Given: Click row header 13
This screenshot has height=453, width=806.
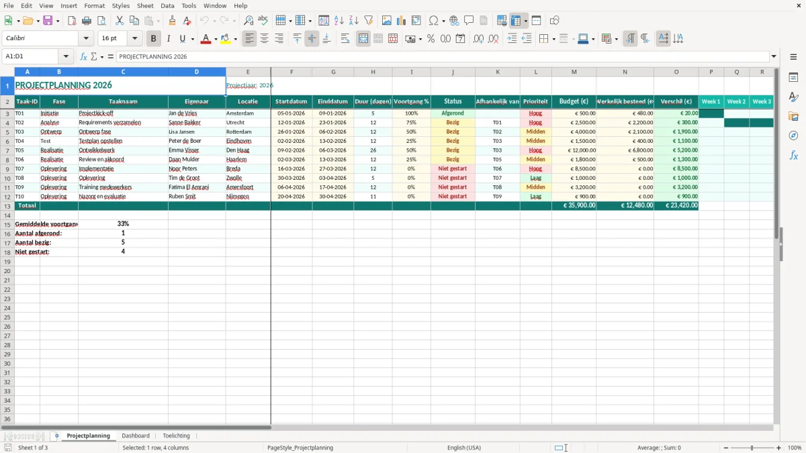Looking at the screenshot, I should (x=7, y=206).
